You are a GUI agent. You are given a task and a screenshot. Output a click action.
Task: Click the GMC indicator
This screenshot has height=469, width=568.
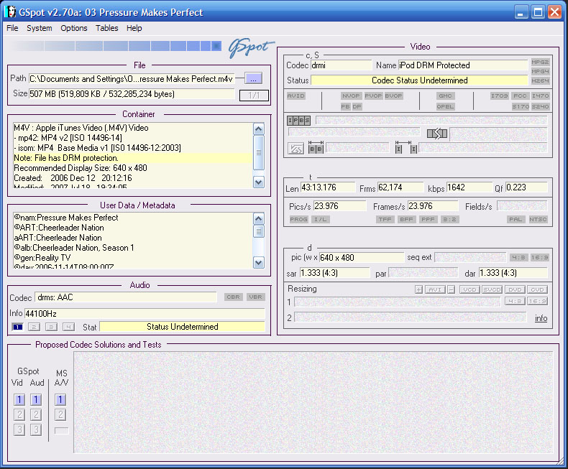445,96
